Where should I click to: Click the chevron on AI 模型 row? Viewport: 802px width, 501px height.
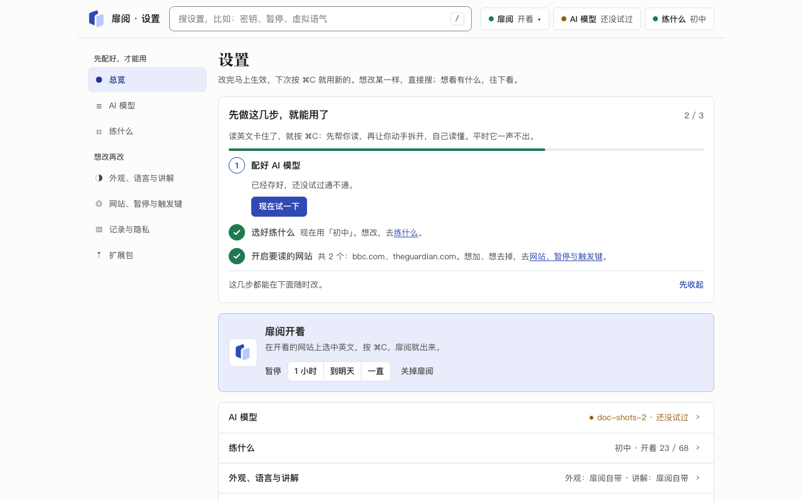698,417
